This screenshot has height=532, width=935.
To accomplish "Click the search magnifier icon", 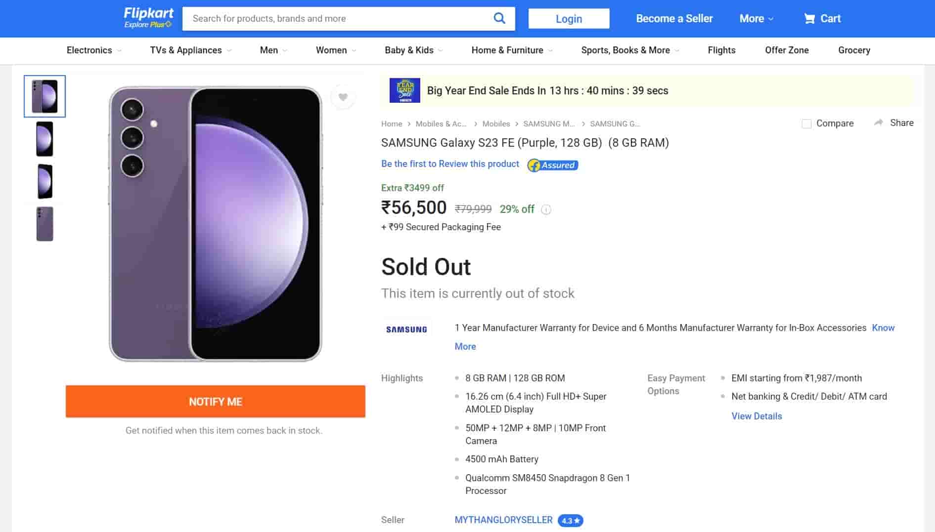I will (x=499, y=18).
